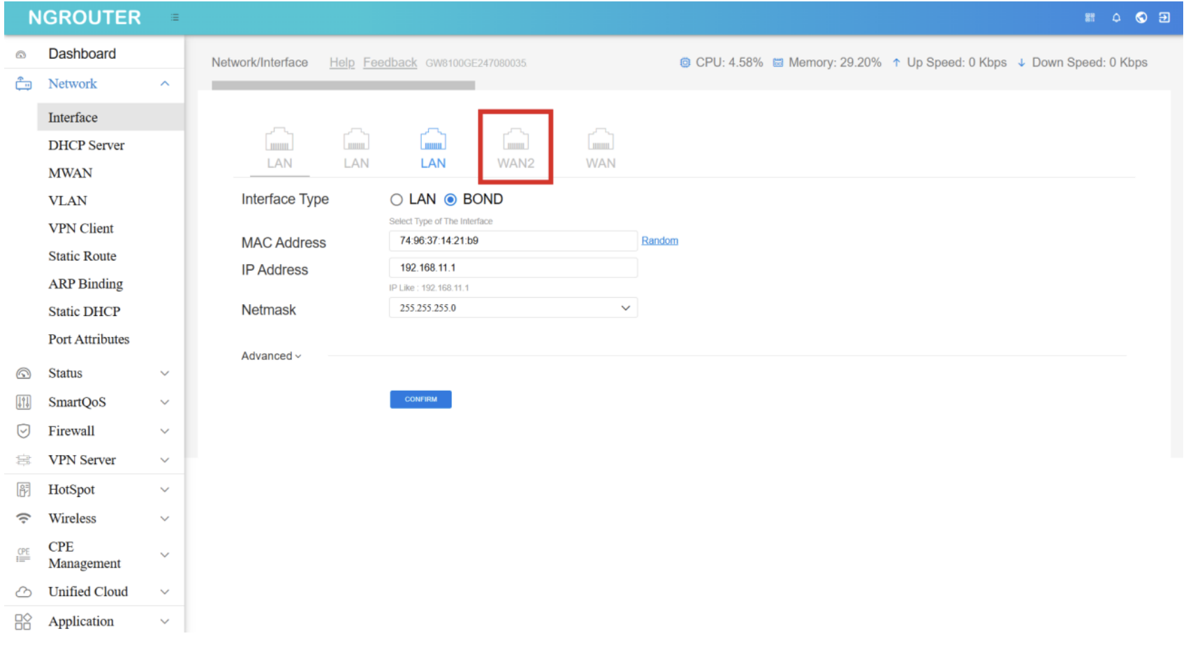
Task: Expand the Wireless sidebar menu
Action: [x=93, y=519]
